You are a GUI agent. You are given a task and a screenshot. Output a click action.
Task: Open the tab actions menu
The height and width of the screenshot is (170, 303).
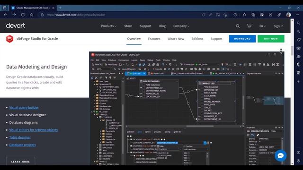[x=5, y=8]
